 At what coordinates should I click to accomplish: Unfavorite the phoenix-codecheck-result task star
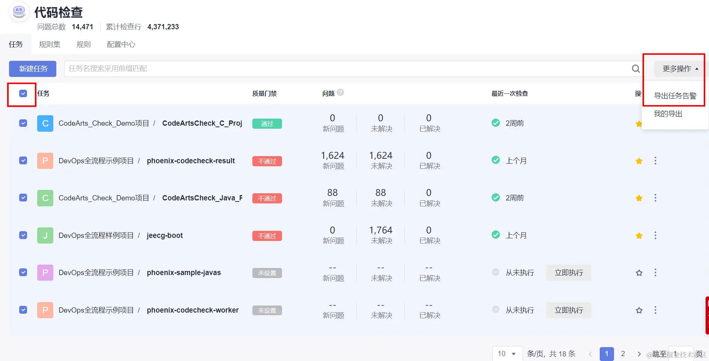click(x=639, y=161)
